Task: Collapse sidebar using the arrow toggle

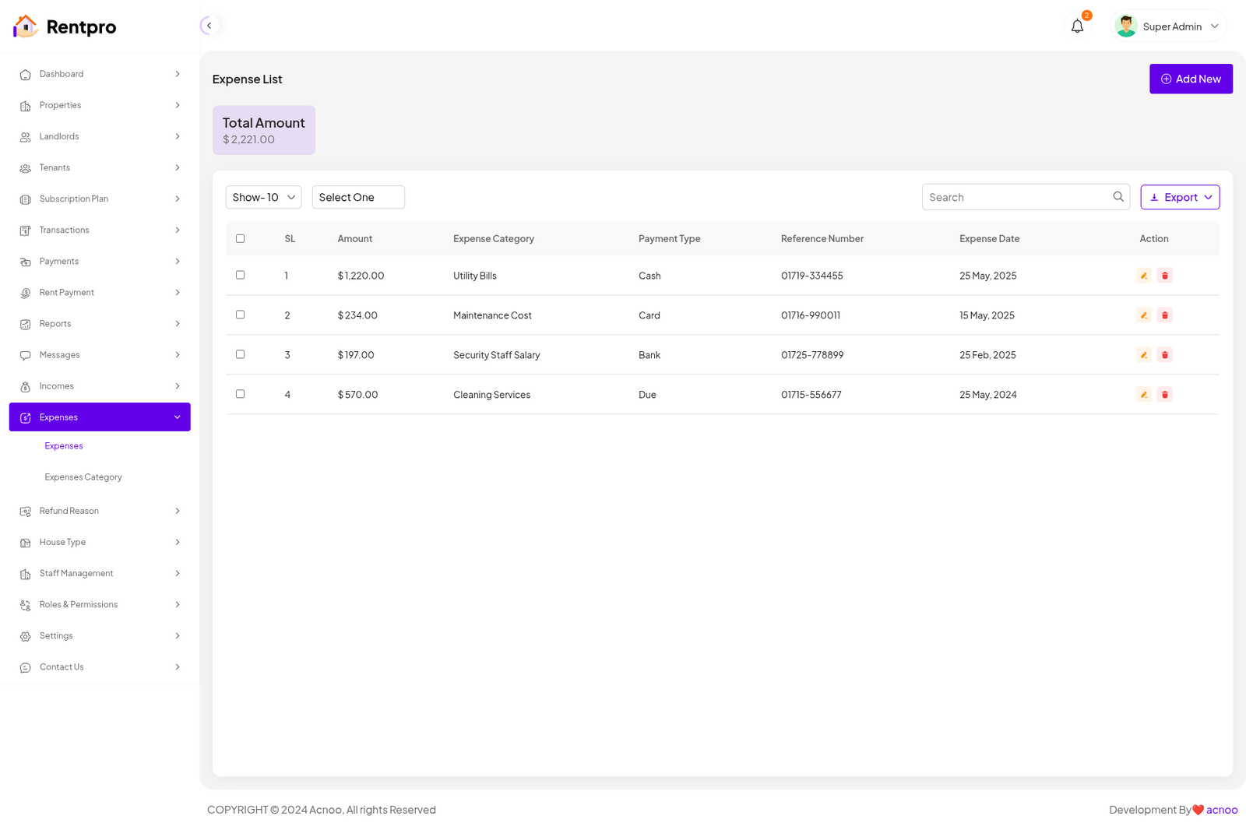Action: pyautogui.click(x=209, y=26)
